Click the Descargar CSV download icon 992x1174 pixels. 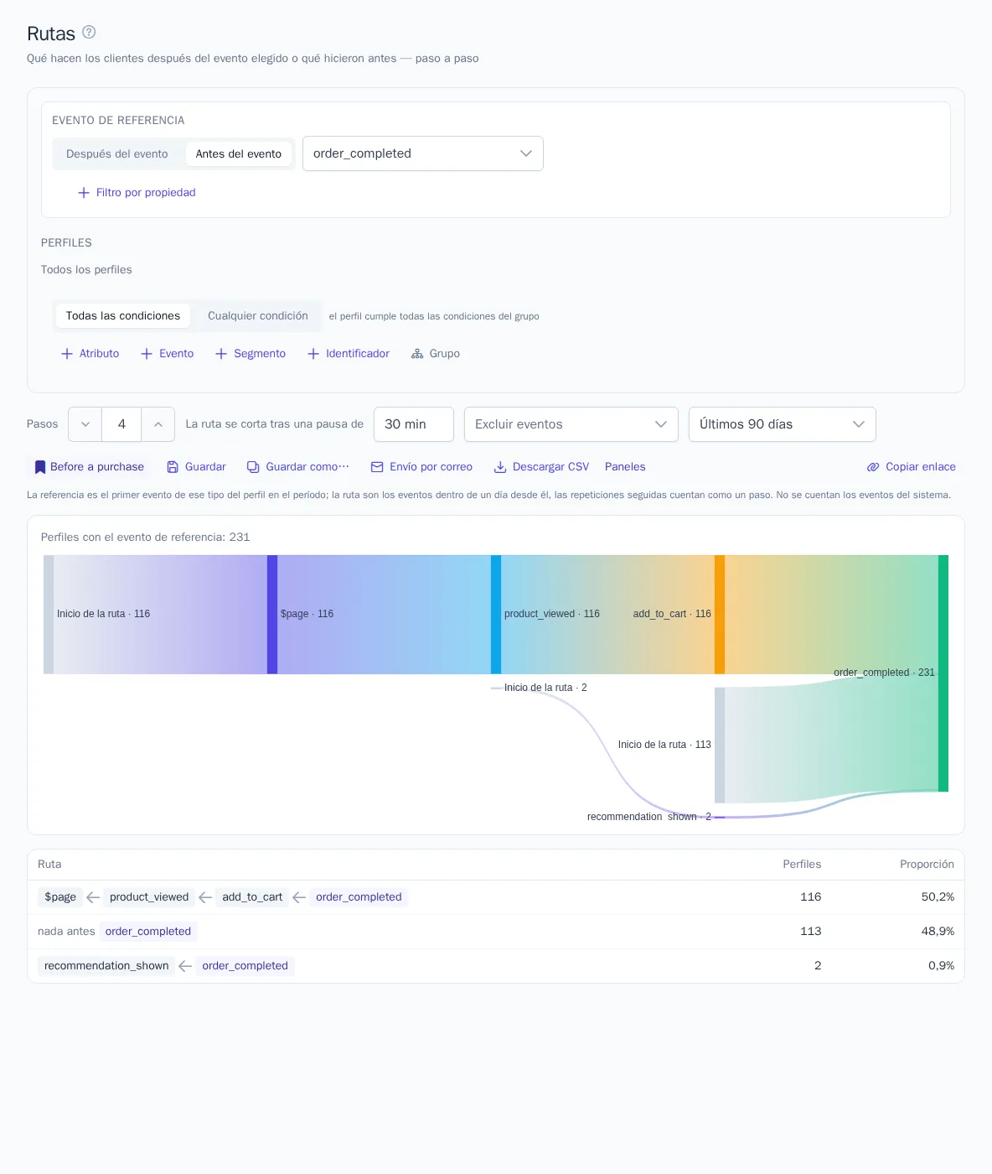500,467
